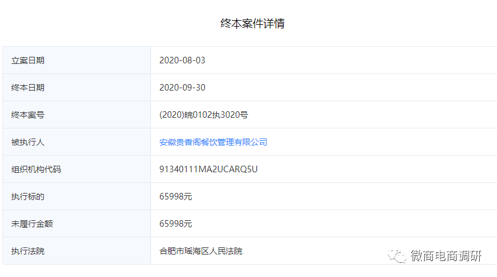Screen dimensions: 497x277
Task: Click the date value 2020-09-30
Action: coord(182,88)
